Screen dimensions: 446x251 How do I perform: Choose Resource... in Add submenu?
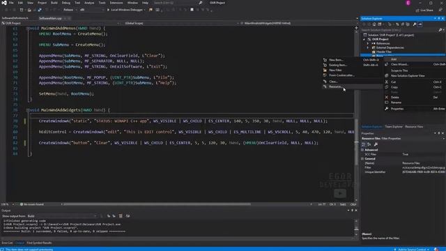click(352, 86)
